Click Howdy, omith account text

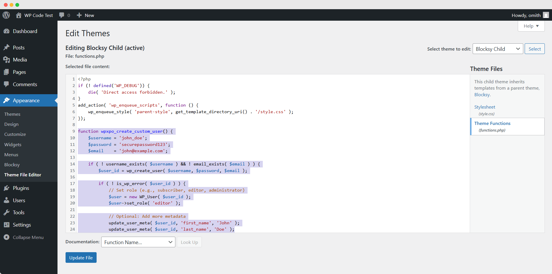click(x=526, y=15)
